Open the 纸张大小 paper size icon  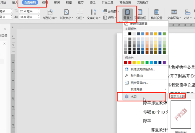click(x=66, y=12)
